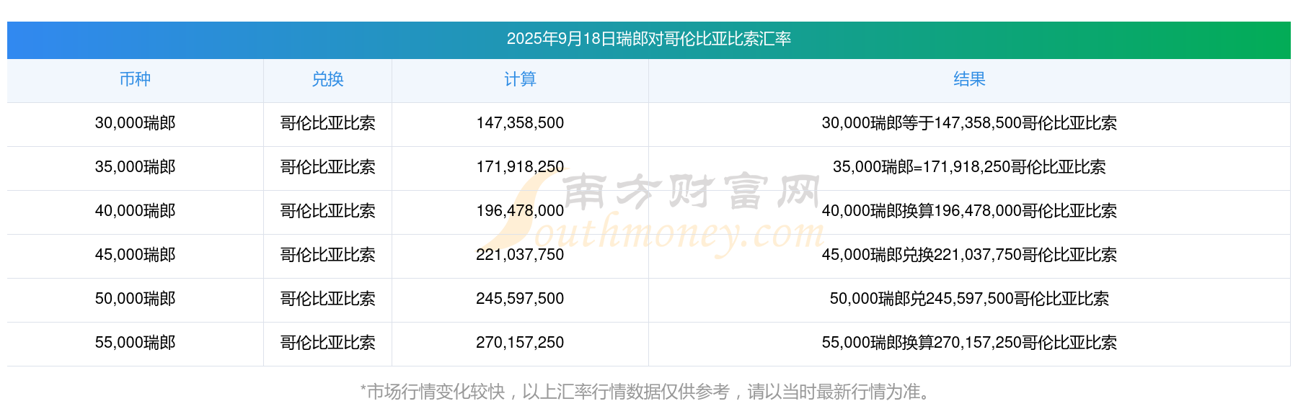Click the 币种 column header
Image resolution: width=1298 pixels, height=414 pixels.
[x=135, y=79]
